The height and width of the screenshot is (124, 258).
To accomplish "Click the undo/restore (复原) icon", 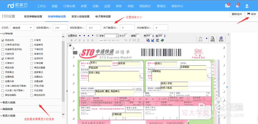I will coord(200,39).
